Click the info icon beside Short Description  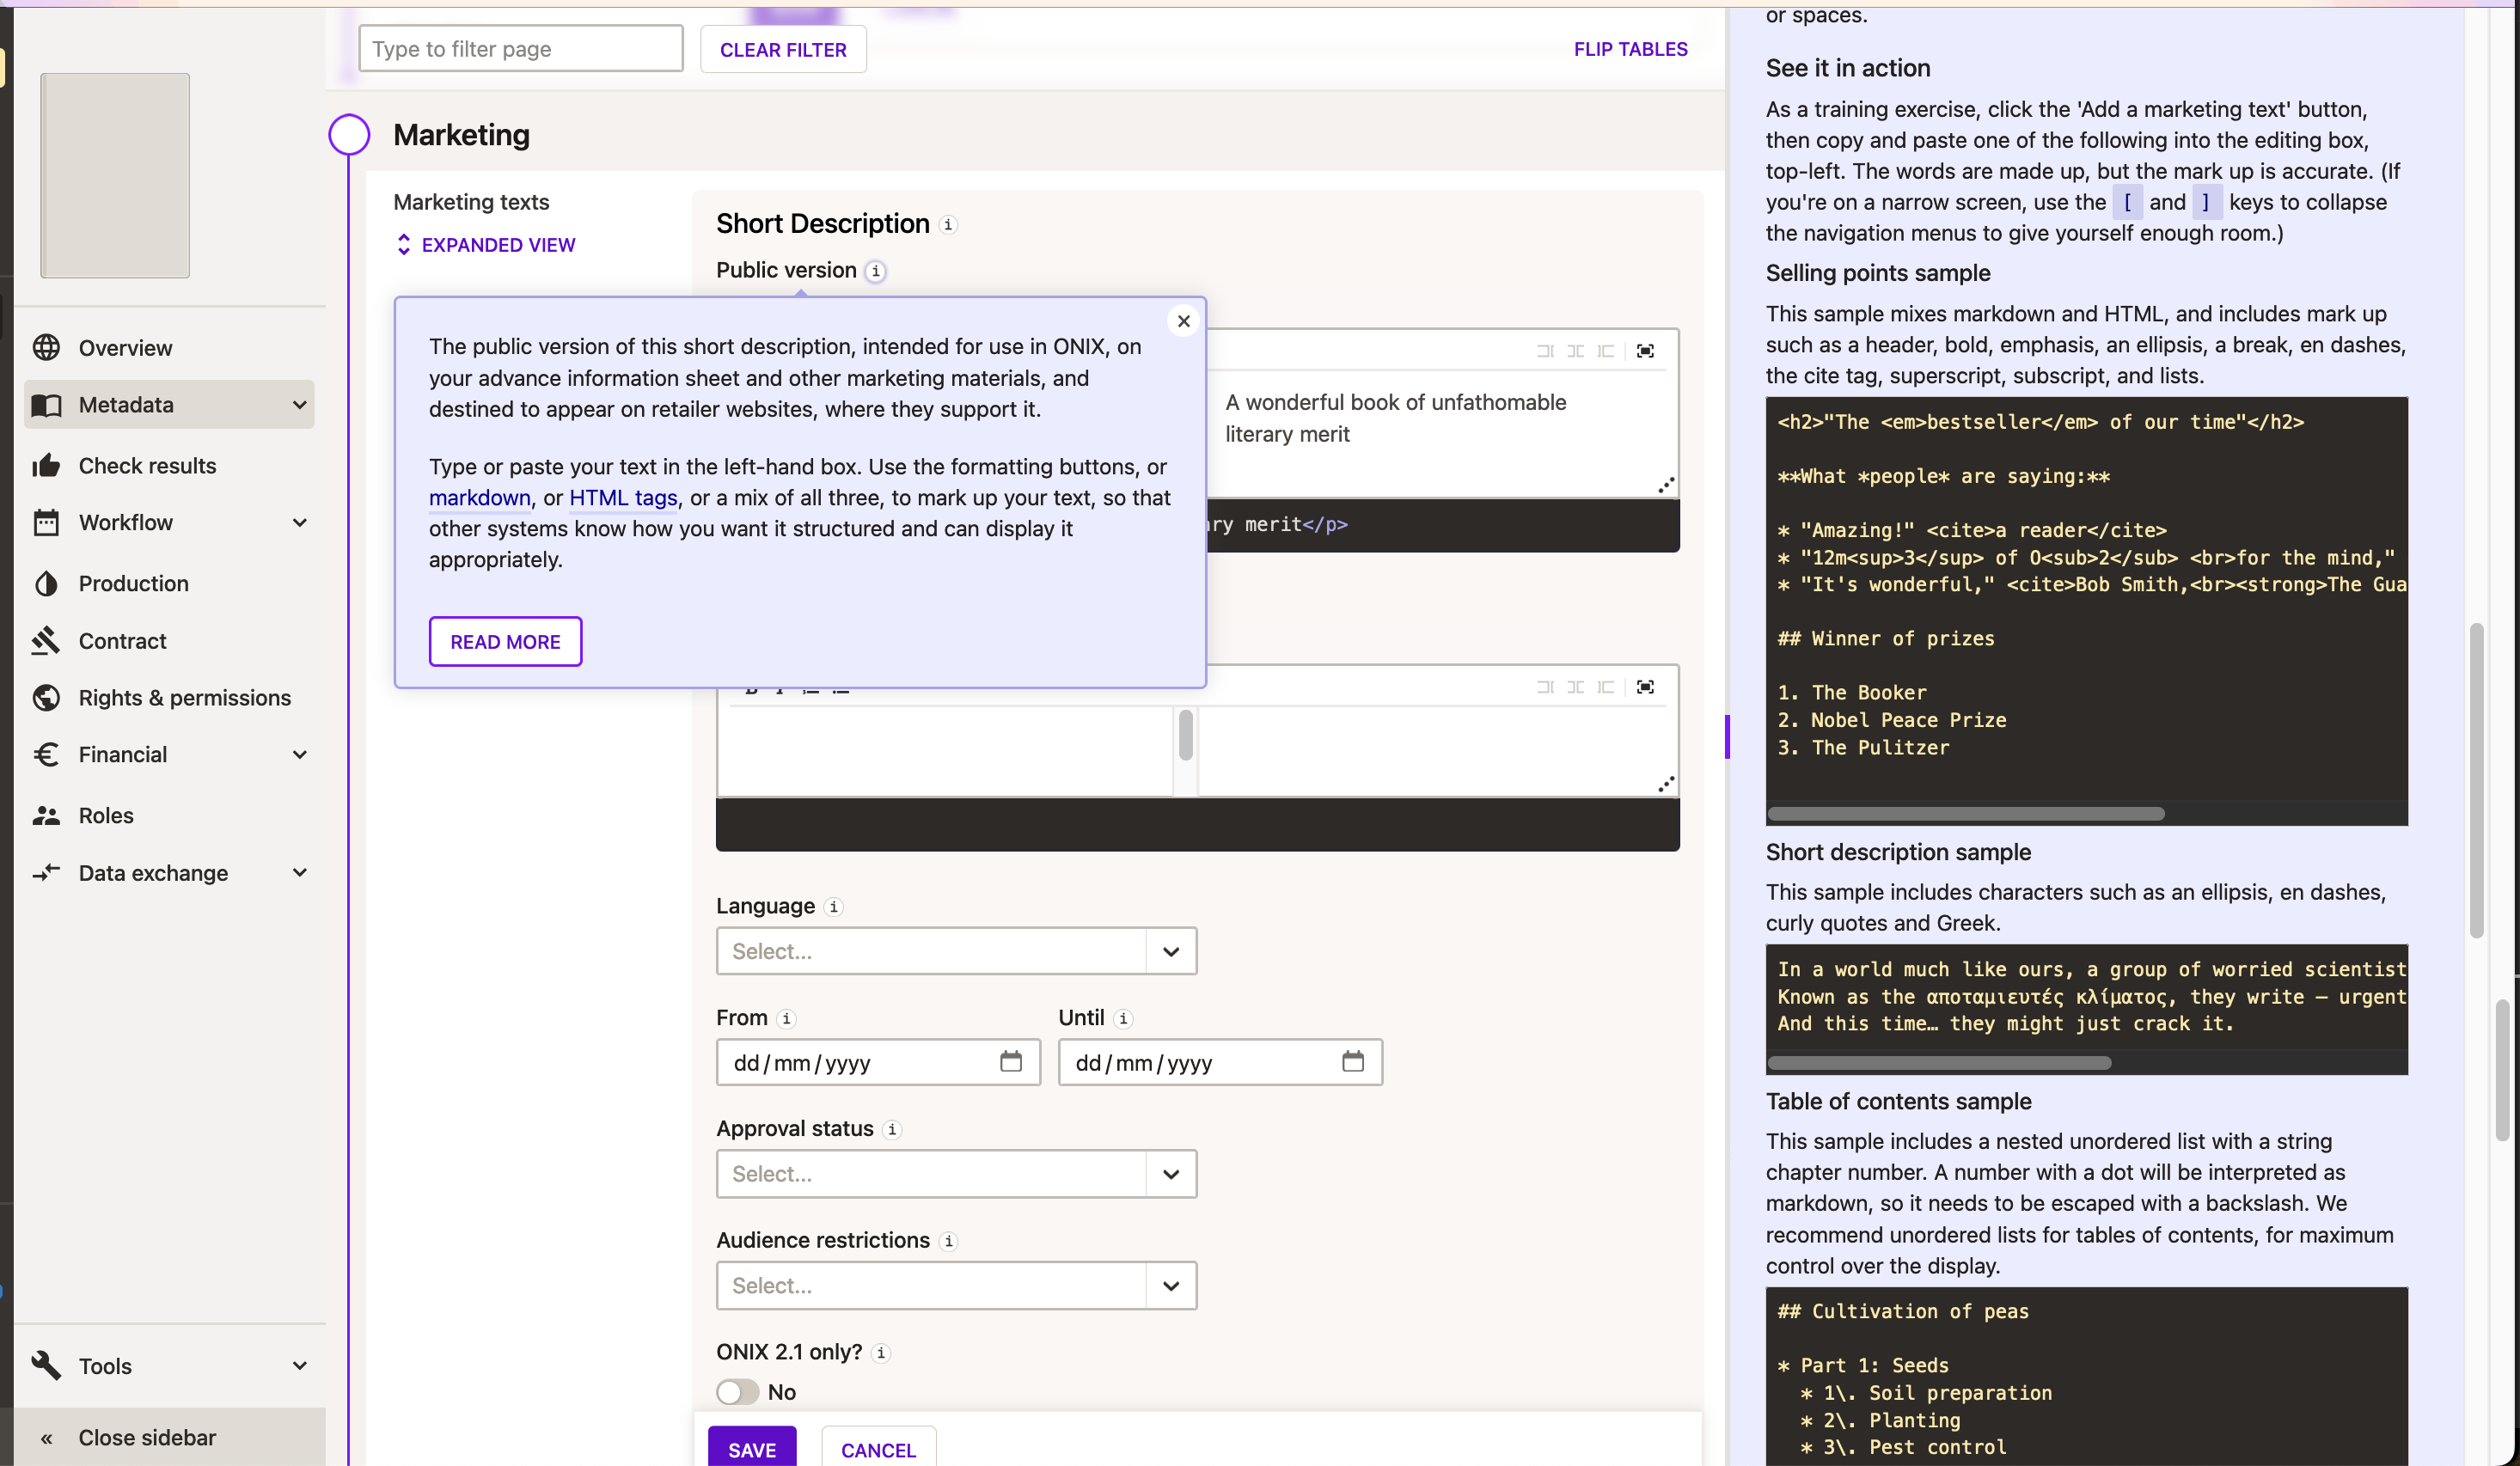click(948, 224)
